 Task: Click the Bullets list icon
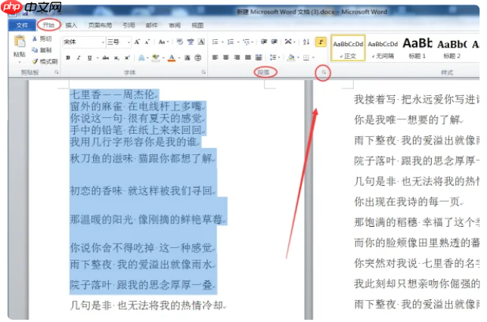click(215, 42)
